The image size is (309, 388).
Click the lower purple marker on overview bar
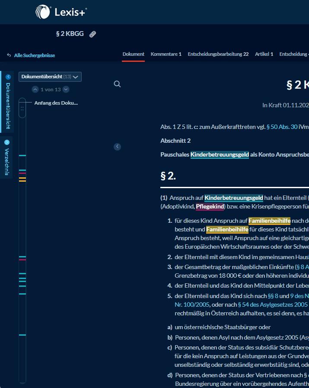[x=22, y=260]
